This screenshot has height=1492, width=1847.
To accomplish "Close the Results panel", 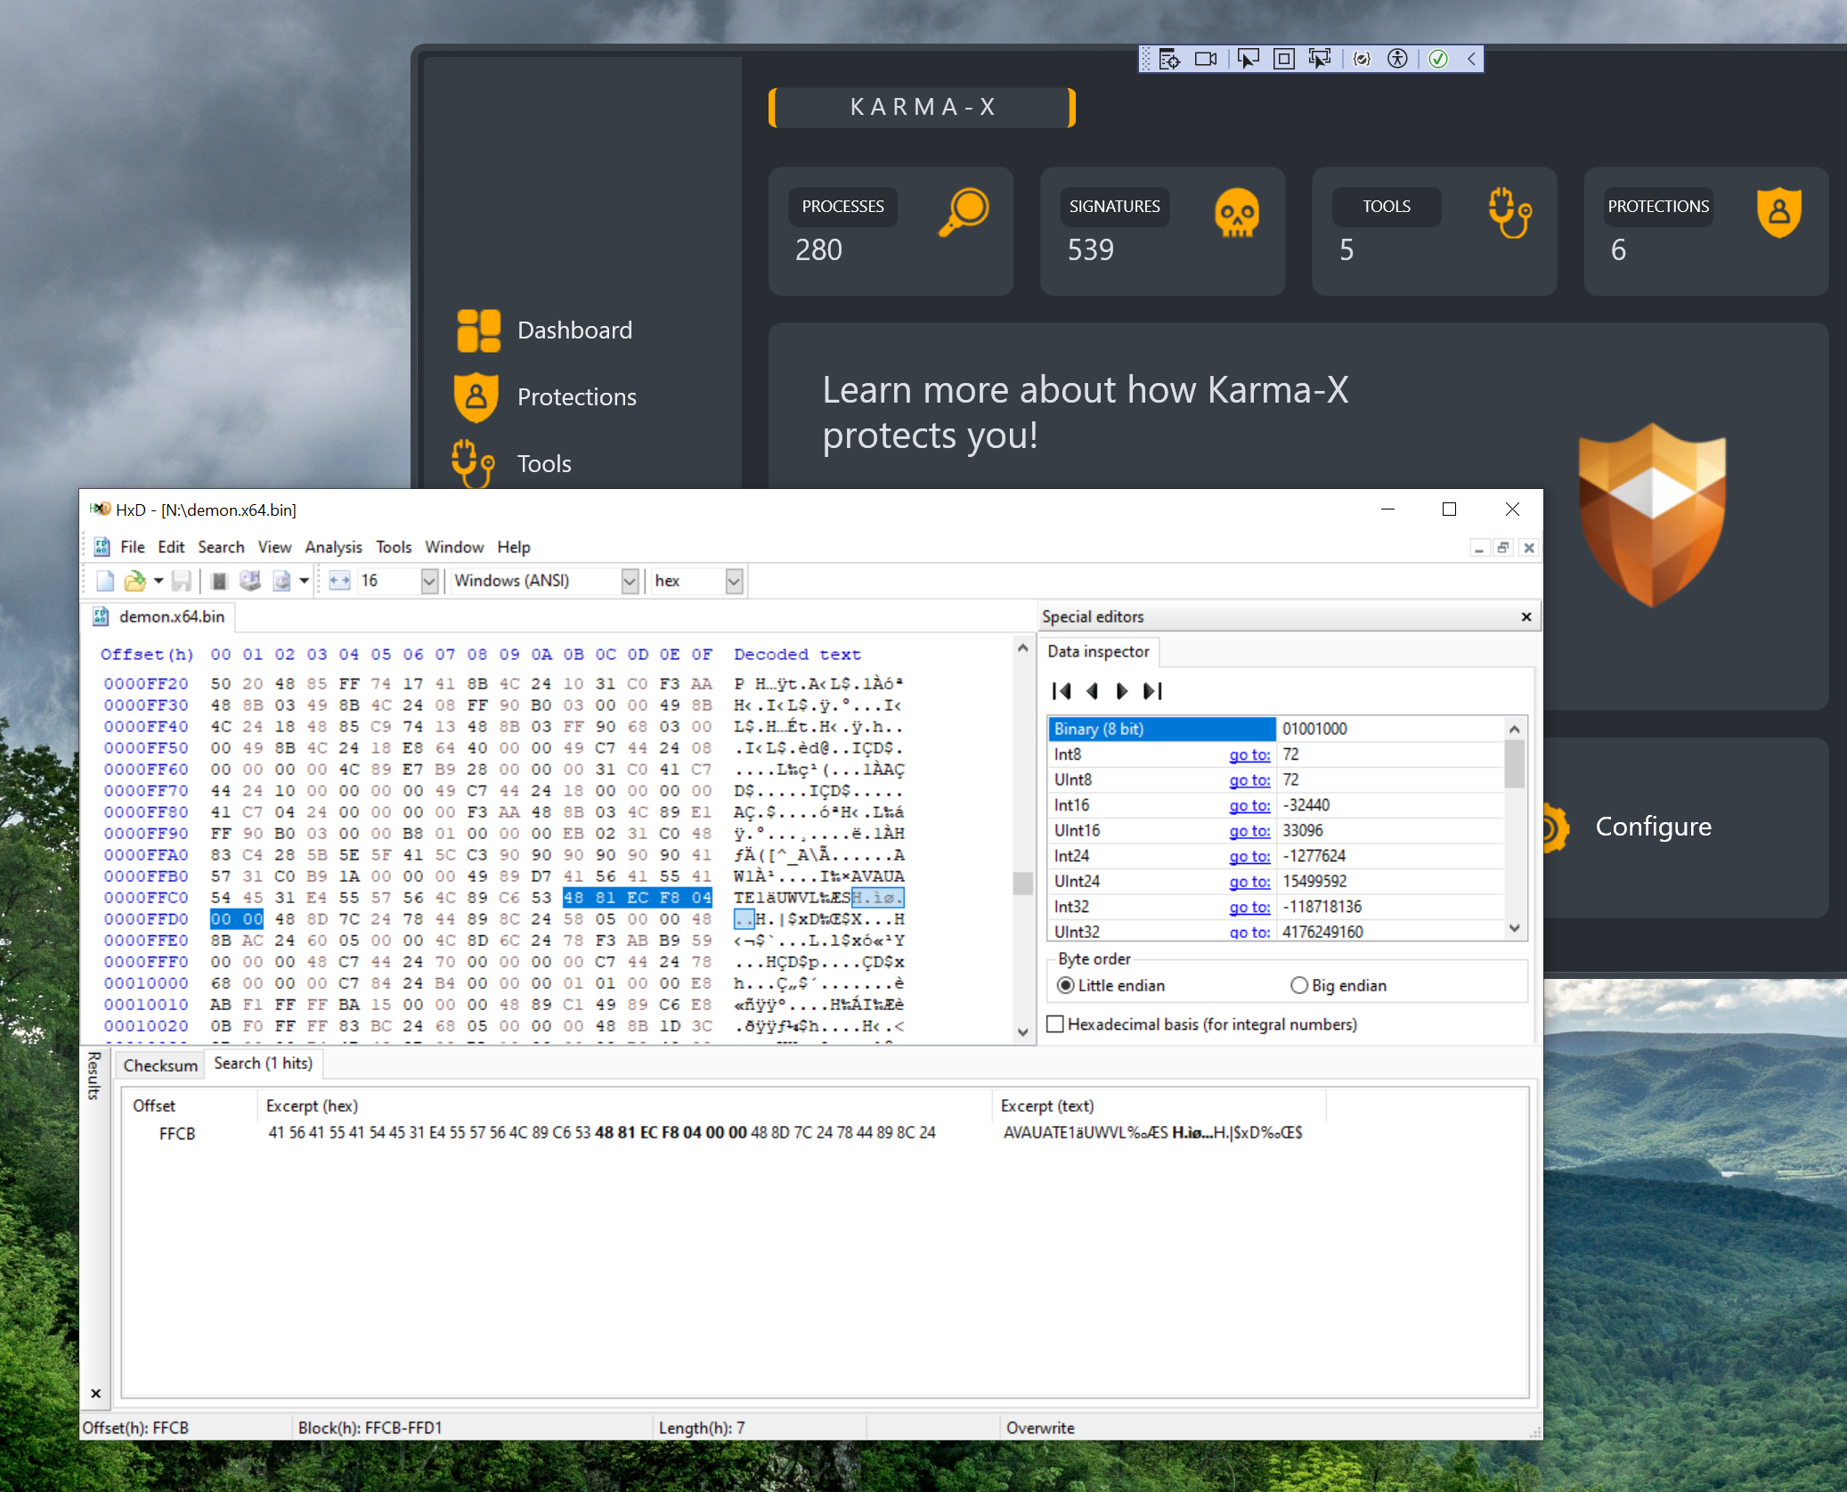I will [95, 1393].
